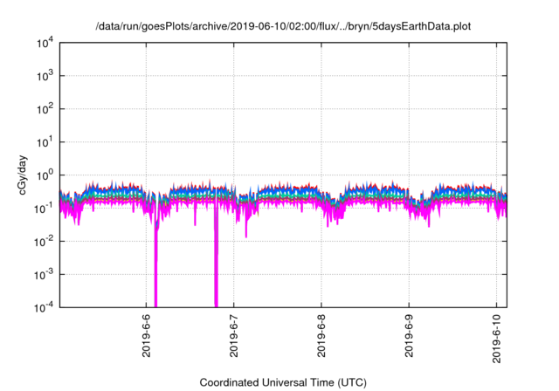Click the 10^-2 y-axis tick label
Viewport: 559px width, 391px height.
[x=44, y=242]
